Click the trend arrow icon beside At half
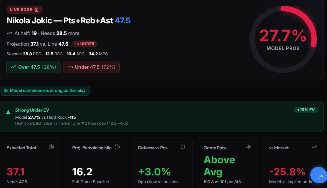Viewport: 327px width, 188px height. tap(9, 33)
